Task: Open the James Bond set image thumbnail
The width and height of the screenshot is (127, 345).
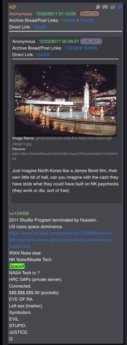Action: coord(66,100)
